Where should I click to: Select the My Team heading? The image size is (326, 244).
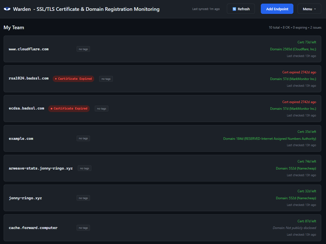pos(14,28)
